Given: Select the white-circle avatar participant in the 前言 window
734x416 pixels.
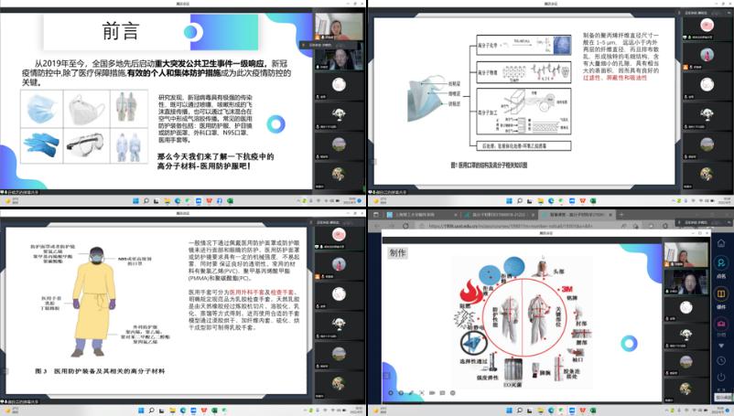Looking at the screenshot, I should [339, 85].
